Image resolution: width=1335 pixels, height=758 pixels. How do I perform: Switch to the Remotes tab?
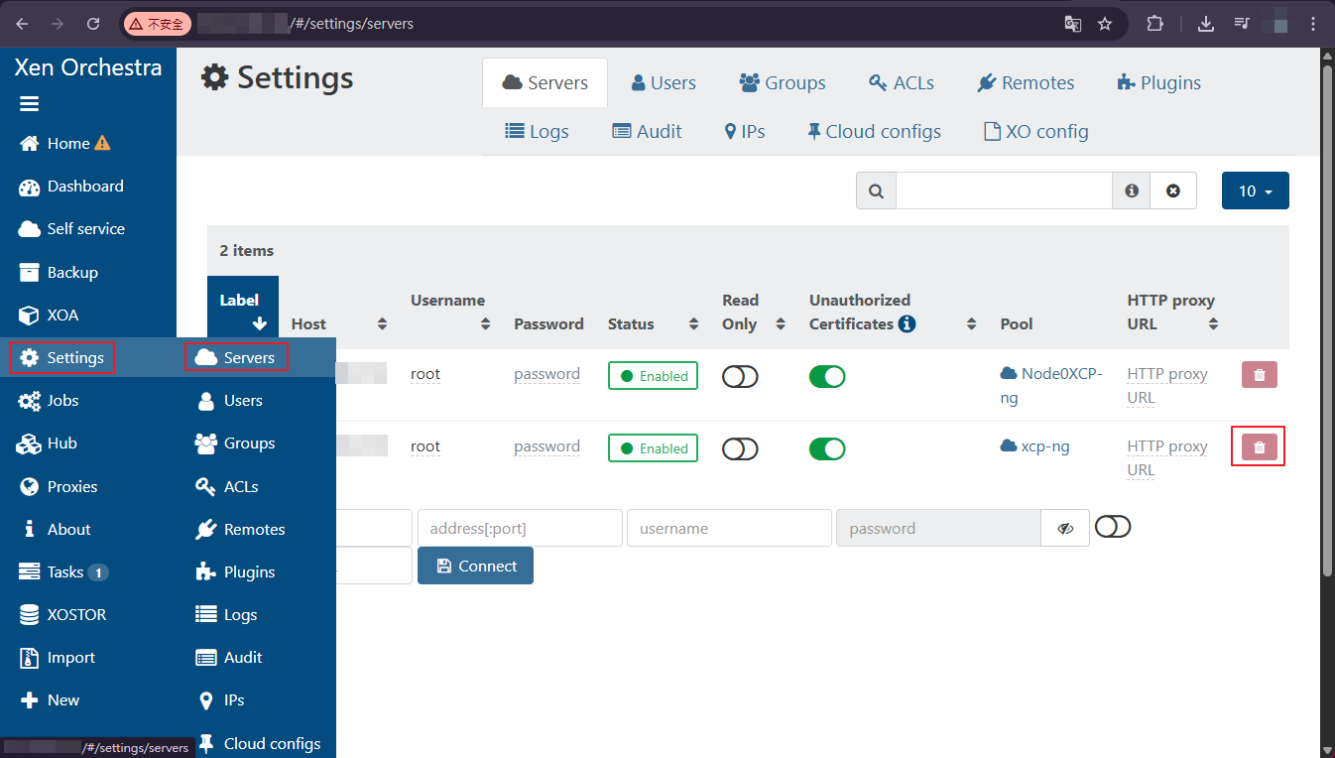coord(1026,82)
